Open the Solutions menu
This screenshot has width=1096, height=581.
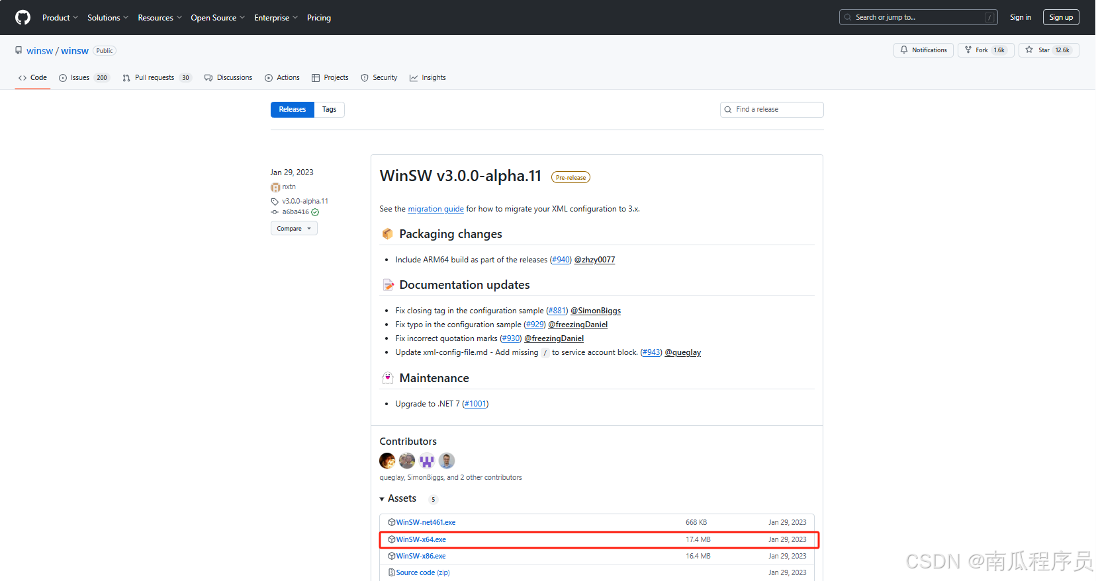(x=108, y=18)
